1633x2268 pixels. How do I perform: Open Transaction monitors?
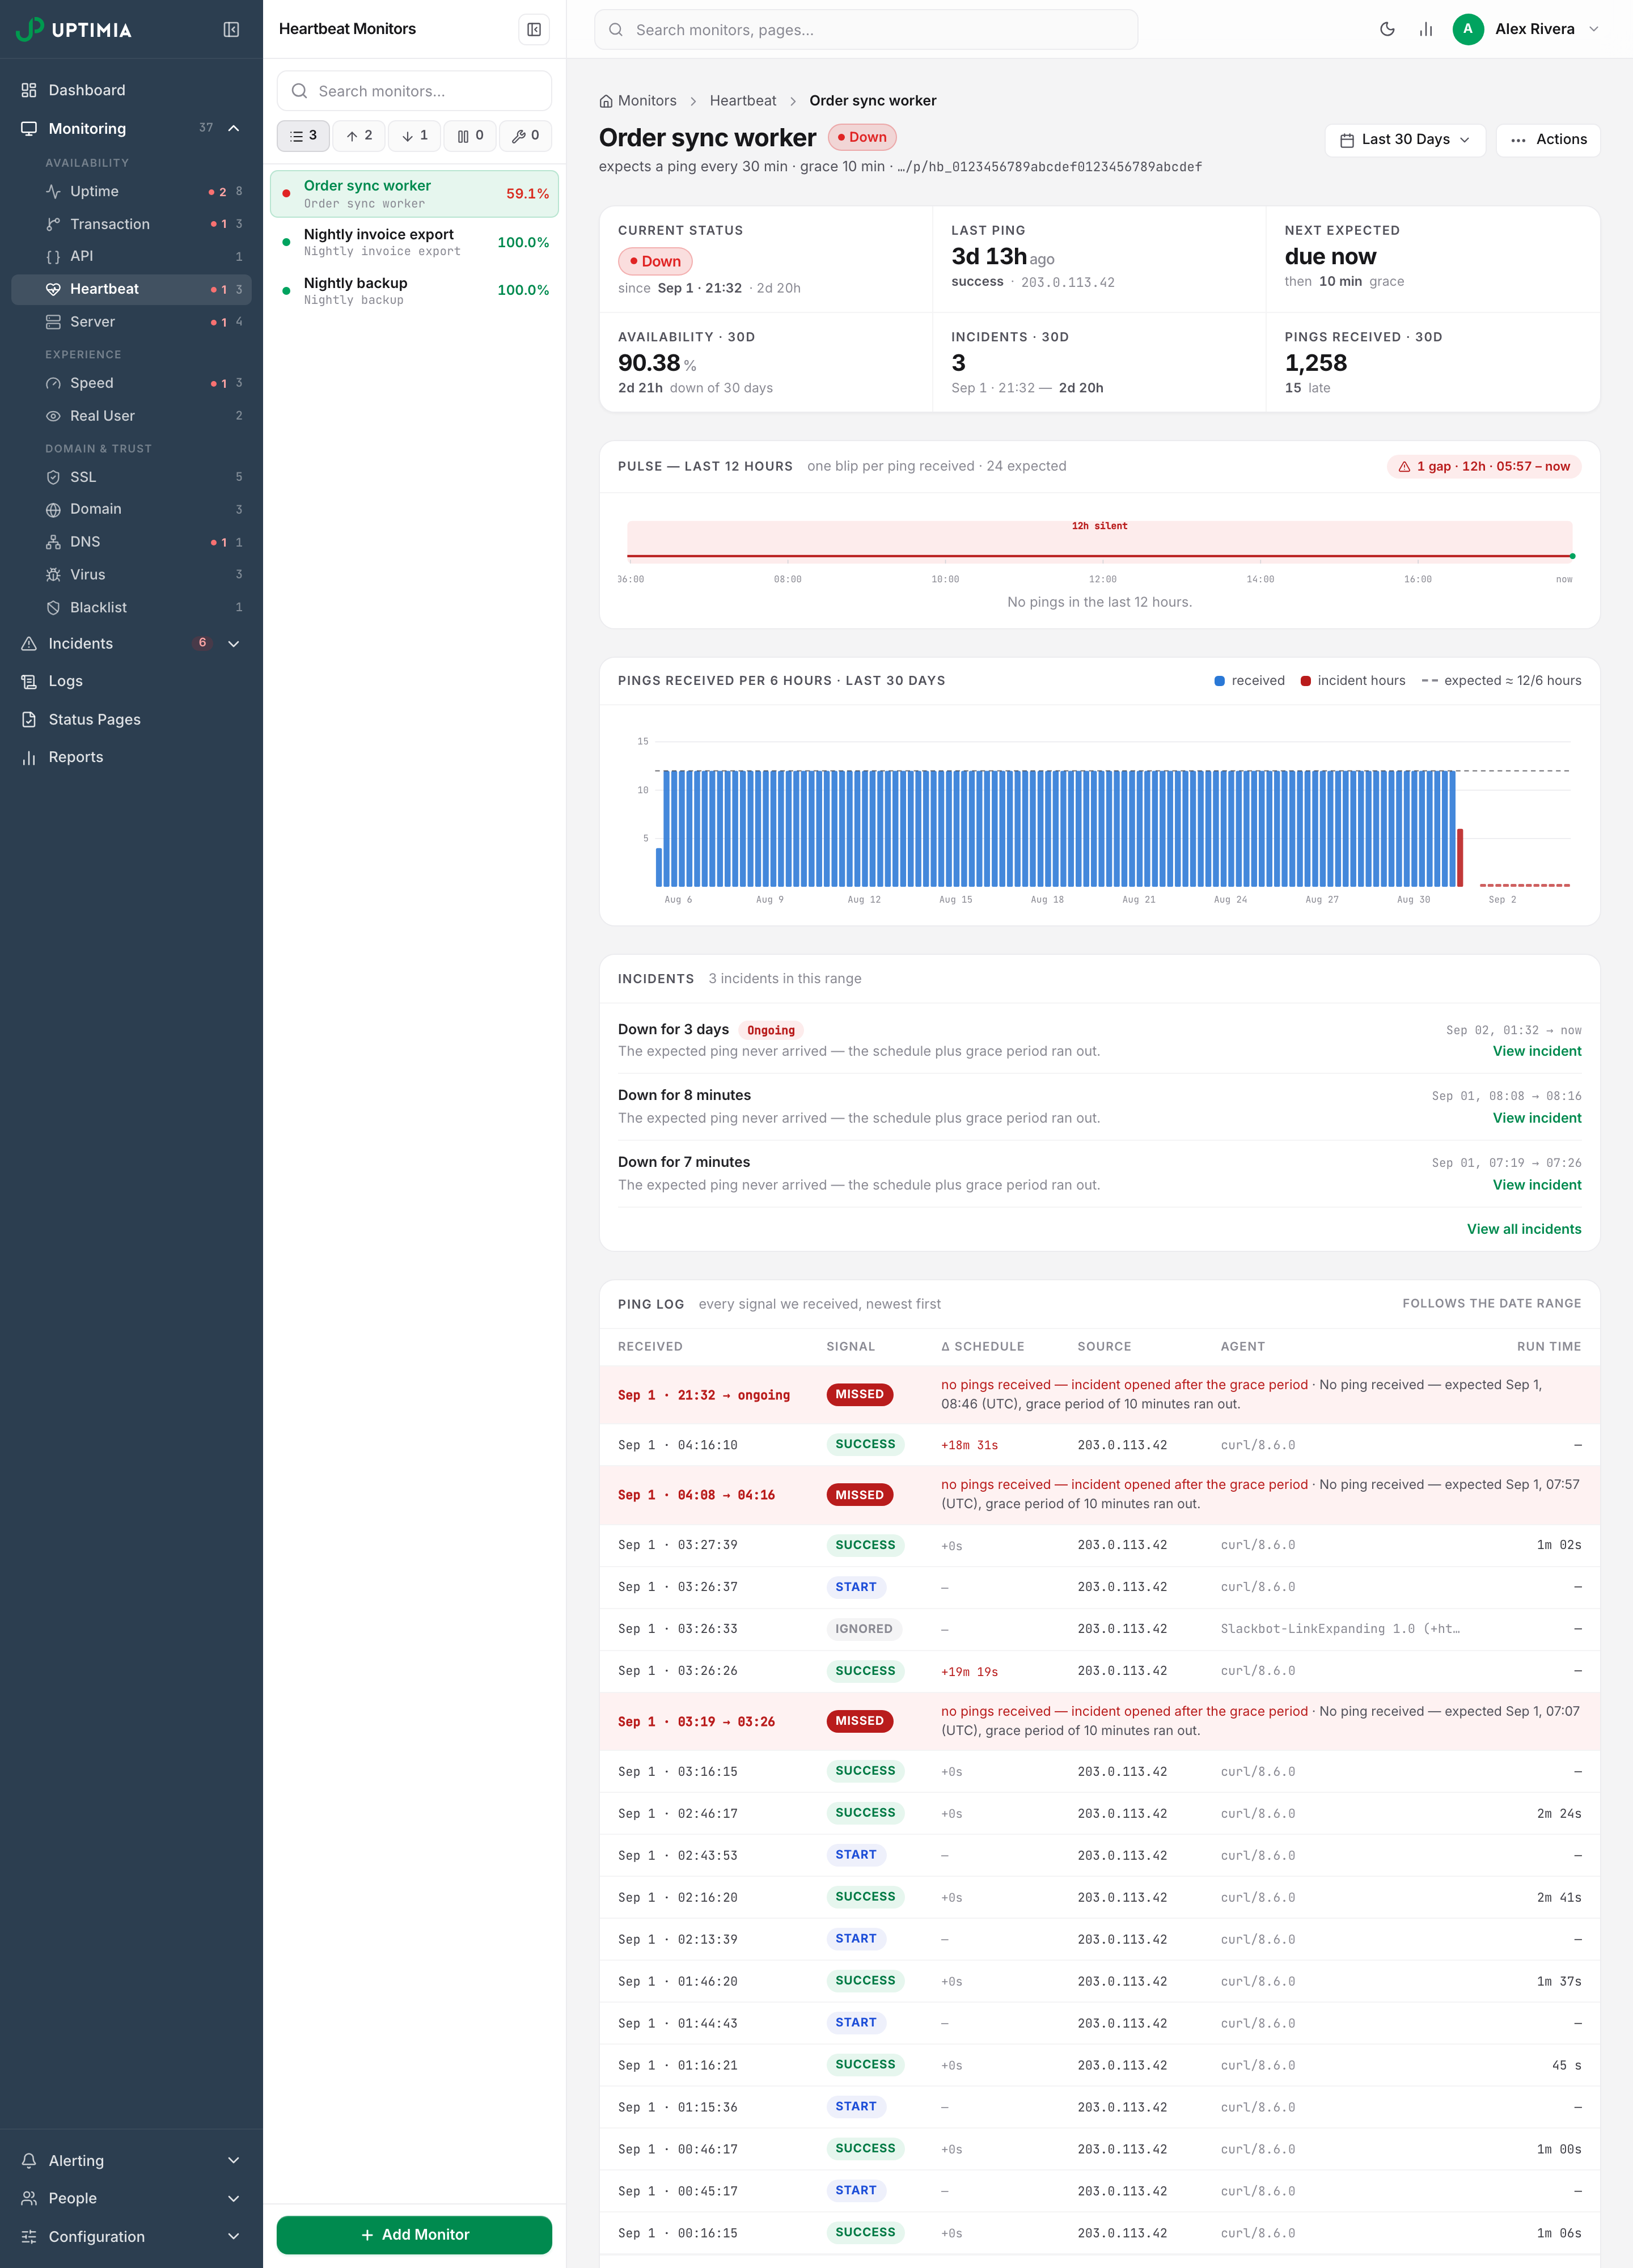[x=131, y=224]
